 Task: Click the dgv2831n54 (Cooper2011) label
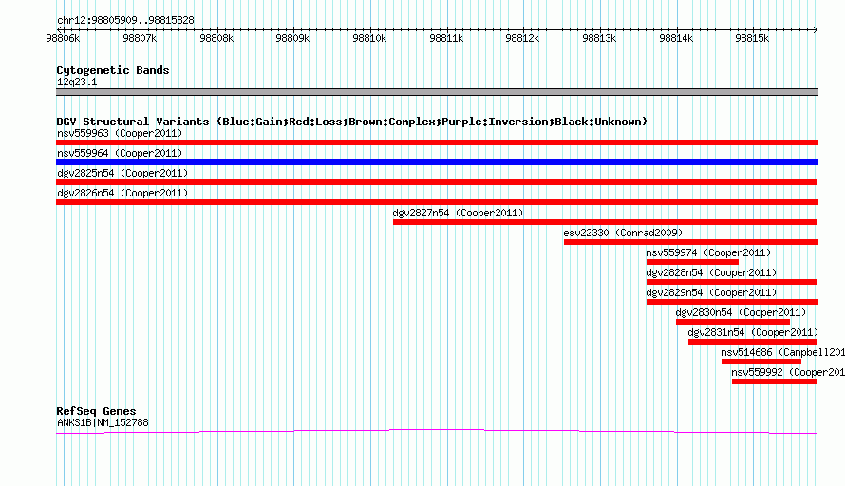[x=754, y=332]
